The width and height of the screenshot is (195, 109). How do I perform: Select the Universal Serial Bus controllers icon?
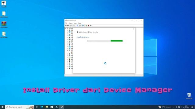pyautogui.click(x=70, y=68)
